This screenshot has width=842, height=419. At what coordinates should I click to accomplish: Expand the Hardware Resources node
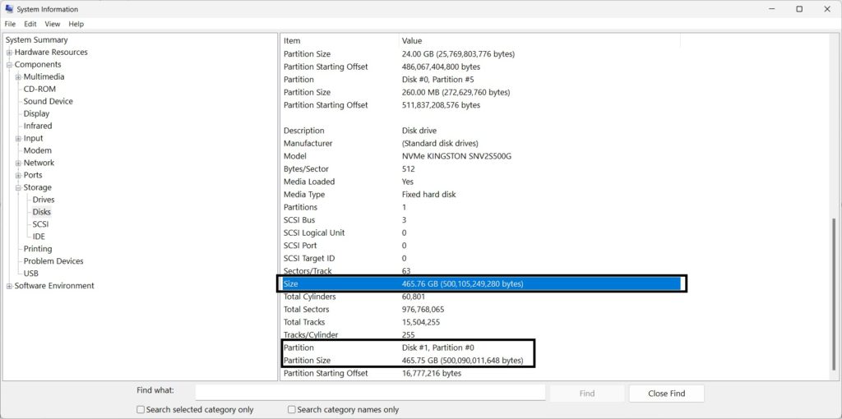(x=9, y=53)
